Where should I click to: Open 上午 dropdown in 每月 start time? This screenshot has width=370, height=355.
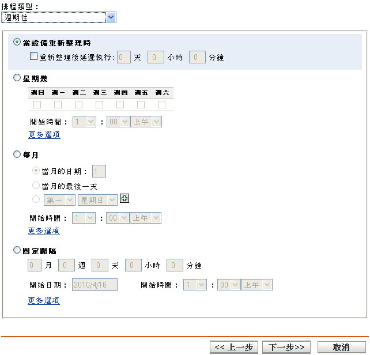click(146, 218)
